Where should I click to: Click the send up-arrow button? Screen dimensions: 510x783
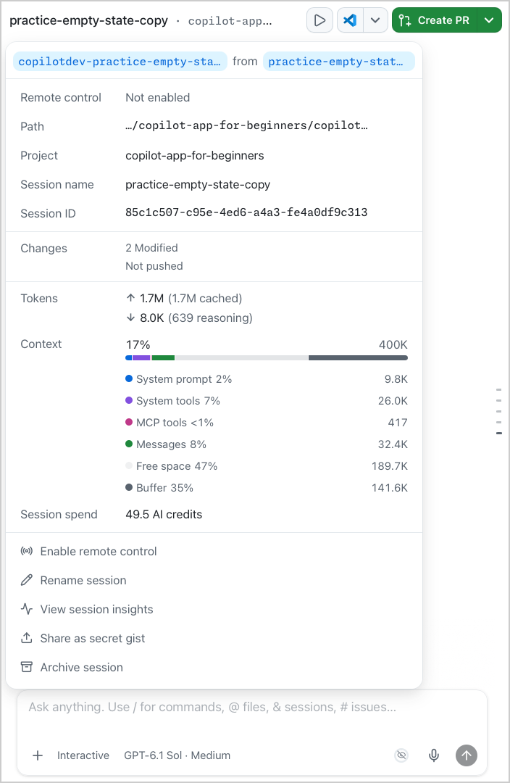pyautogui.click(x=467, y=755)
